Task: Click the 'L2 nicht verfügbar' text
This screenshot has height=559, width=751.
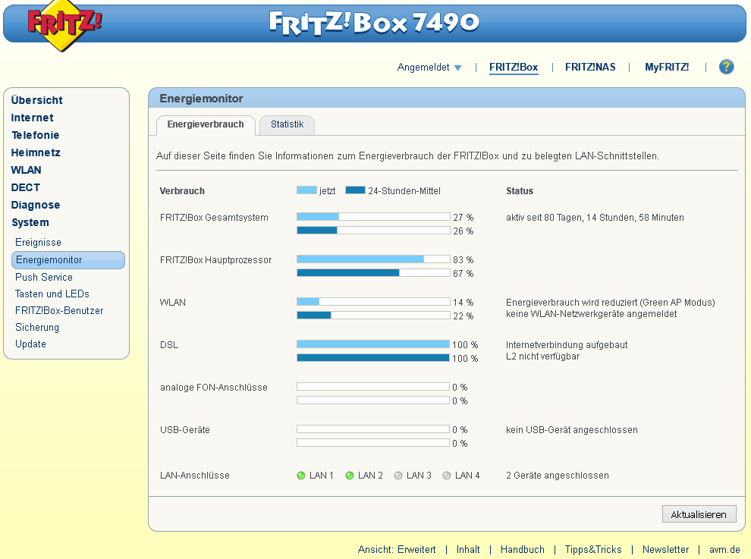Action: point(542,356)
